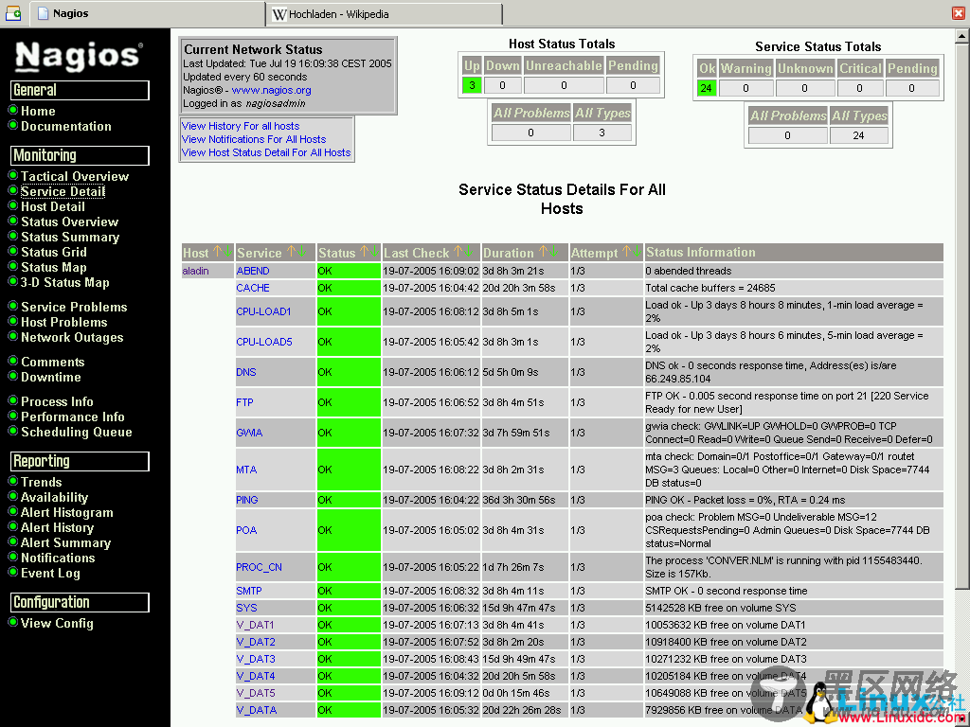Open Documentation in the sidebar
Image resolution: width=970 pixels, height=727 pixels.
66,126
